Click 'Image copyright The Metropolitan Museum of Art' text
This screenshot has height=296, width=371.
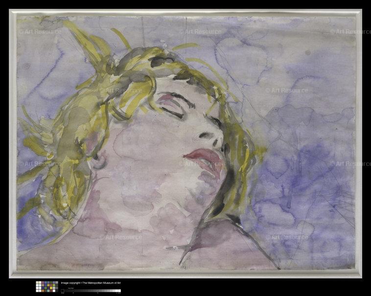coord(91,283)
